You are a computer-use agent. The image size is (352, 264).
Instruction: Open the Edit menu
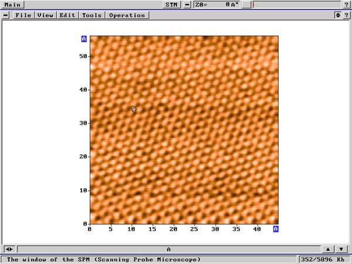[67, 15]
